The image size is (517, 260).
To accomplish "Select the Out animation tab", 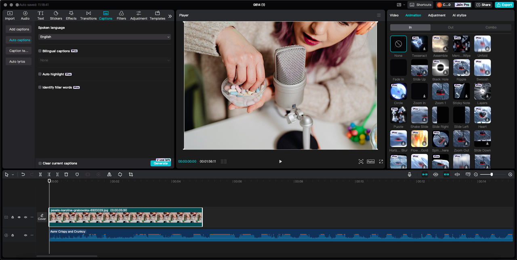I will tap(450, 27).
